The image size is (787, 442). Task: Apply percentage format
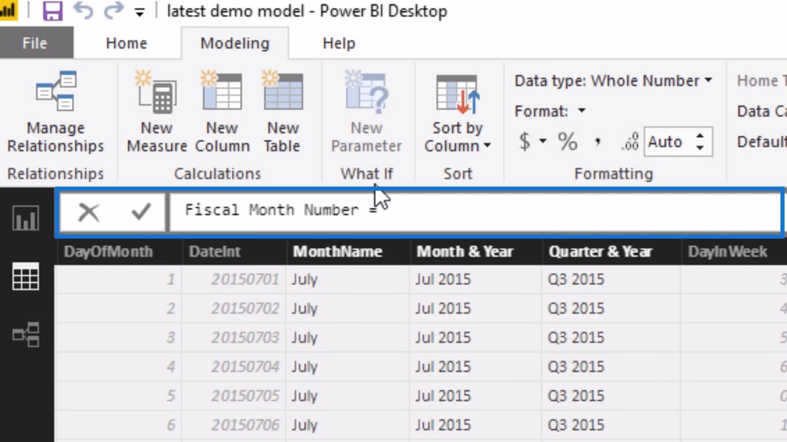coord(567,141)
